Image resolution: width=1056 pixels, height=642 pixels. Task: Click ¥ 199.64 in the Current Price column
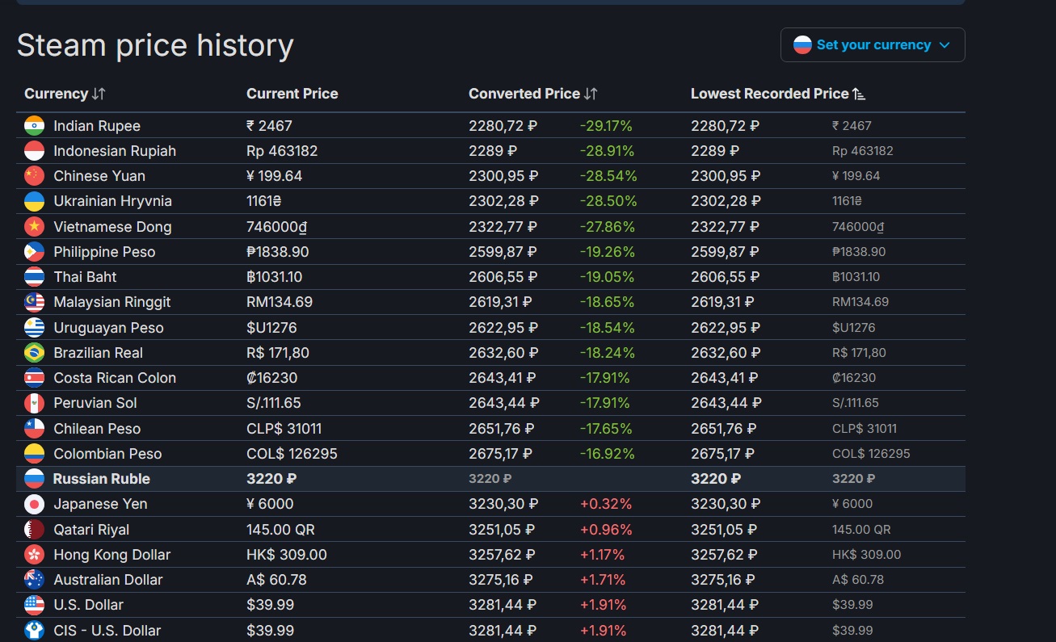[275, 176]
